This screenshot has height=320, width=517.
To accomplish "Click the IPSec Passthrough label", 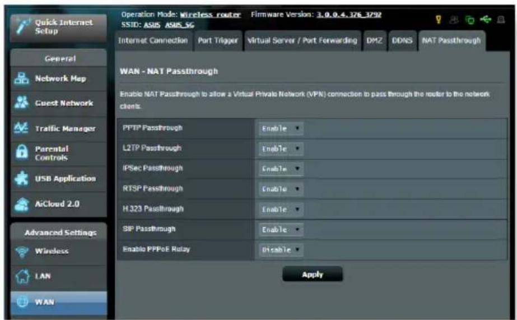I will tap(153, 168).
